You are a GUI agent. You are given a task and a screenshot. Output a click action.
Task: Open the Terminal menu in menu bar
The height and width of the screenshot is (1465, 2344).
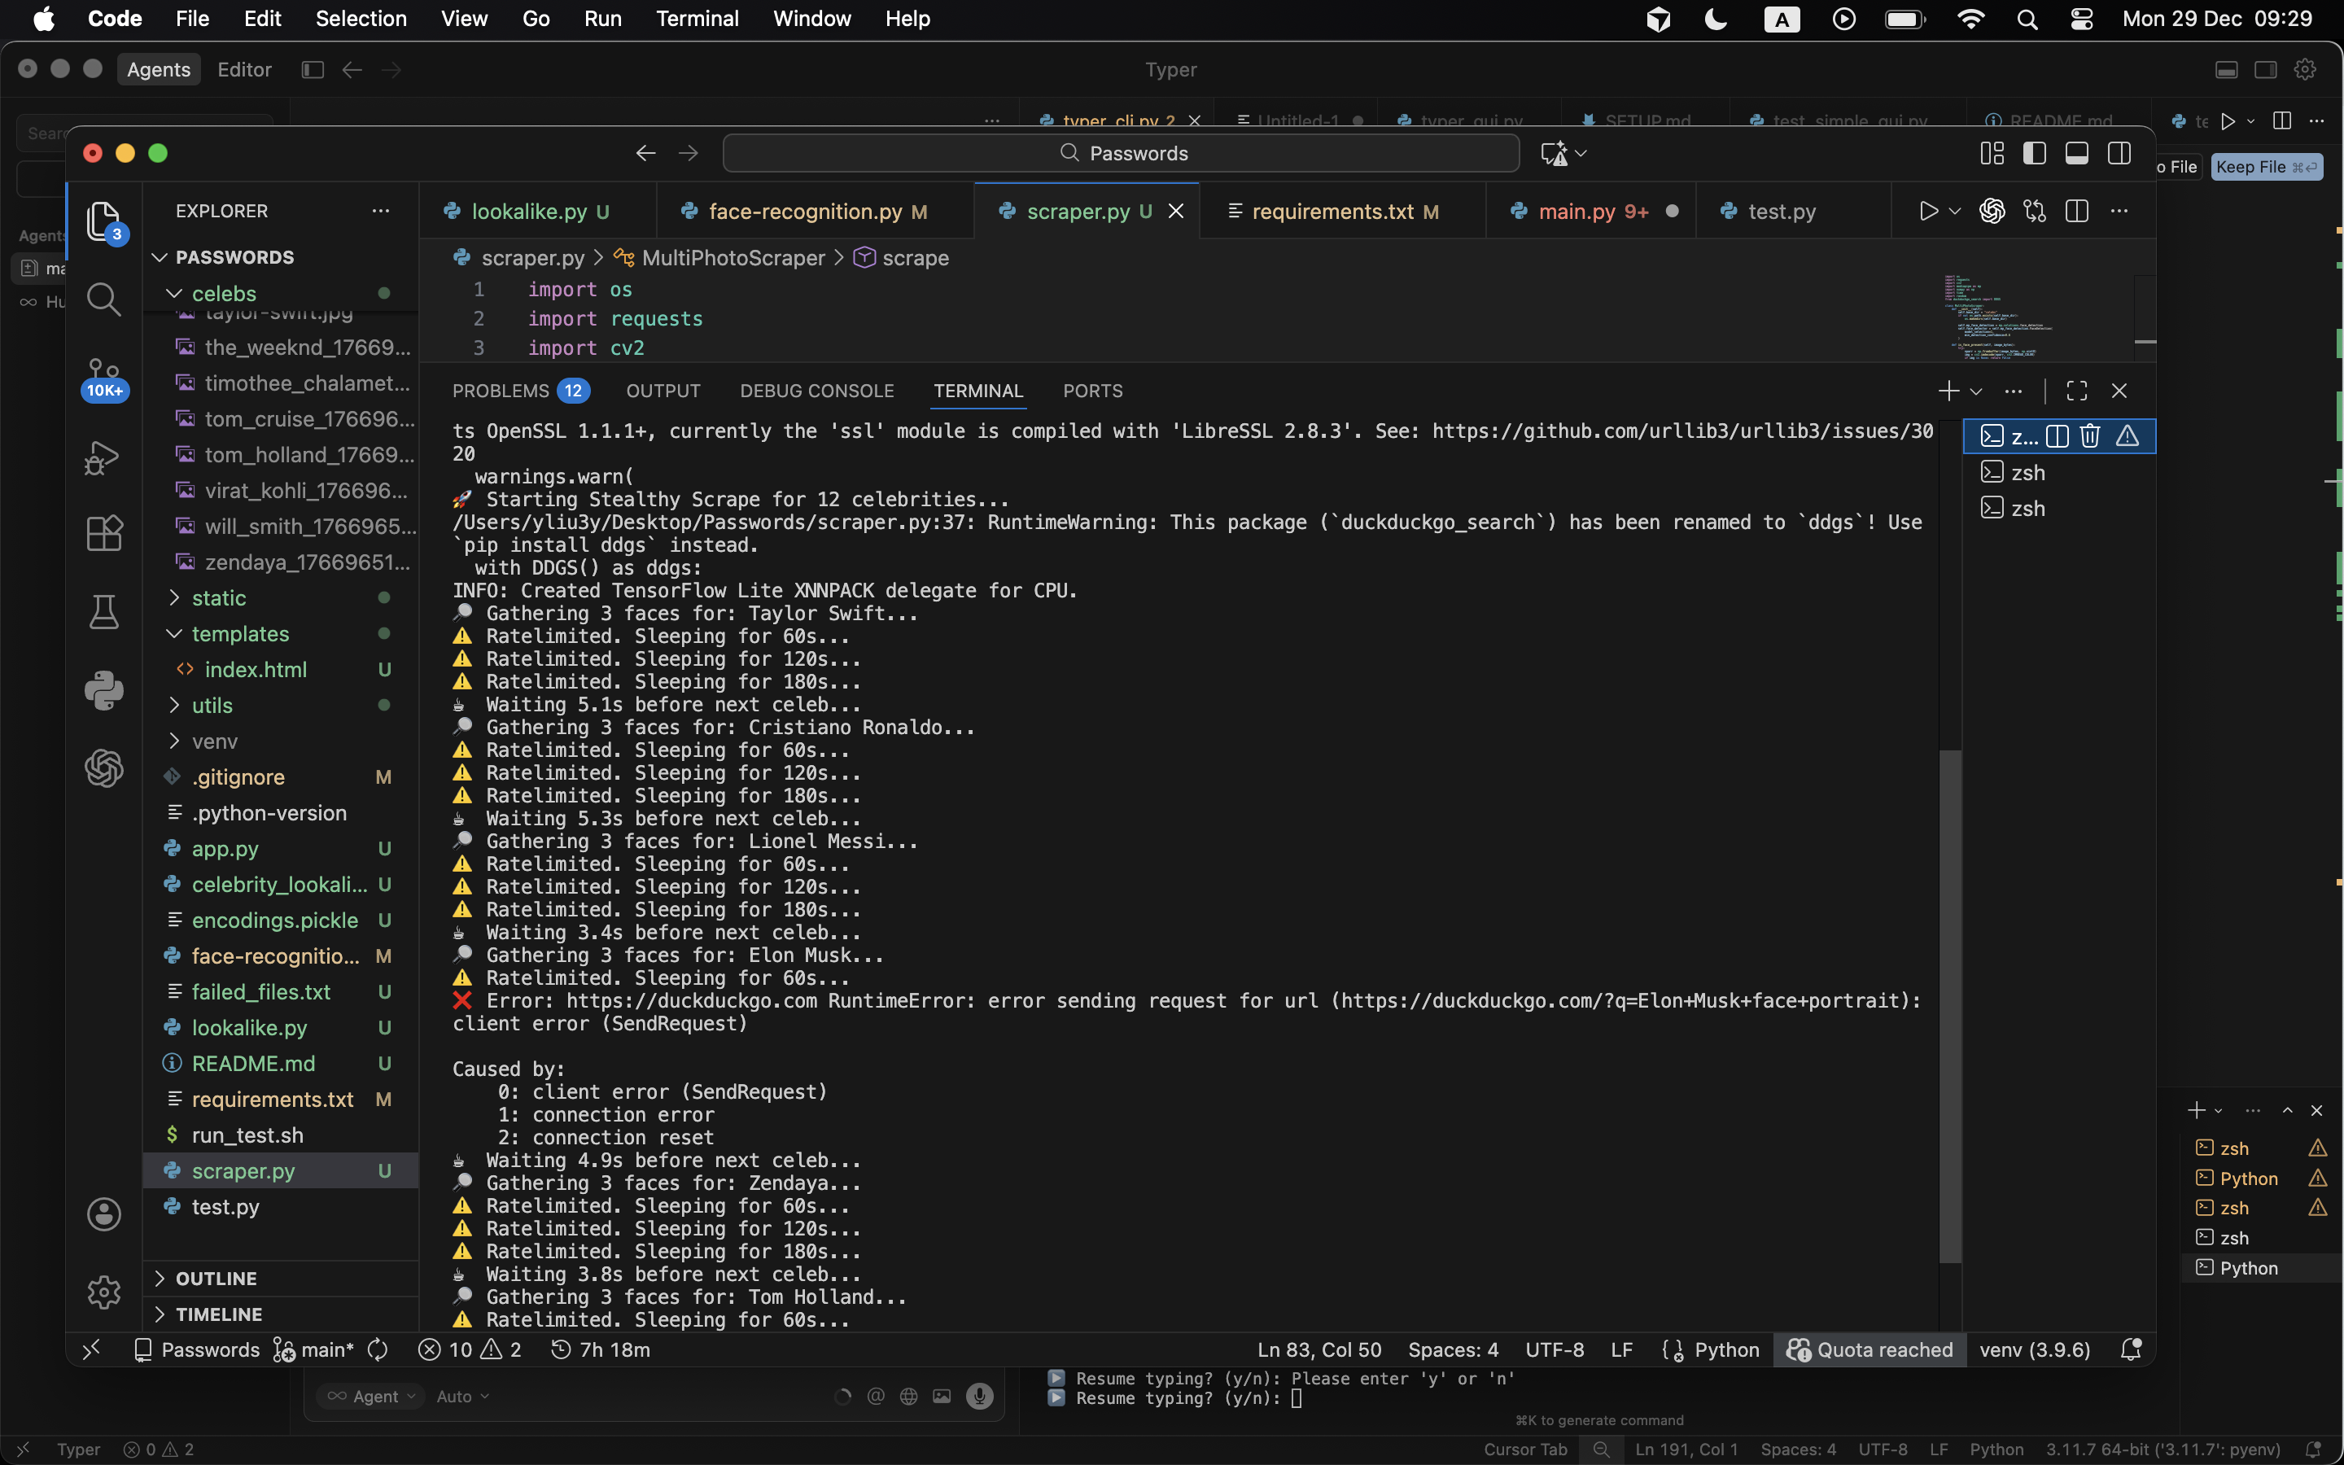(697, 19)
